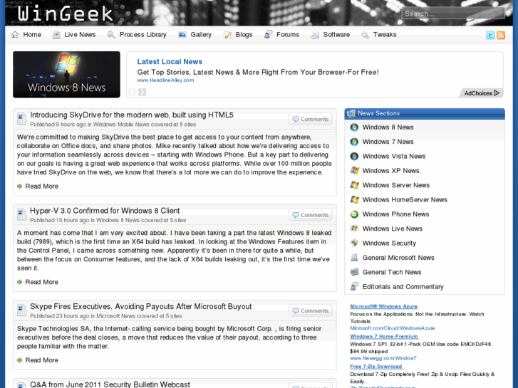This screenshot has height=388, width=518.
Task: Open the Skype Fires Executives article title
Action: pos(141,306)
